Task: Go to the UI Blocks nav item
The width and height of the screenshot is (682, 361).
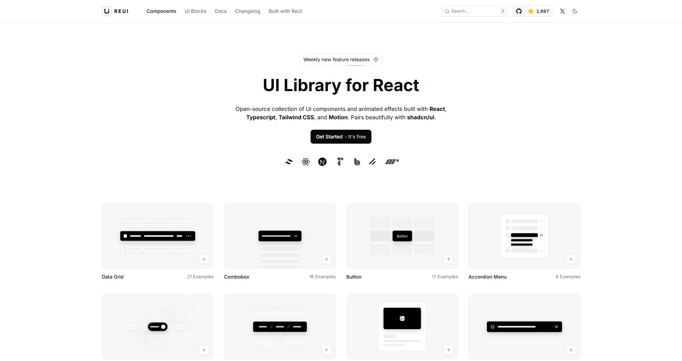Action: click(195, 11)
